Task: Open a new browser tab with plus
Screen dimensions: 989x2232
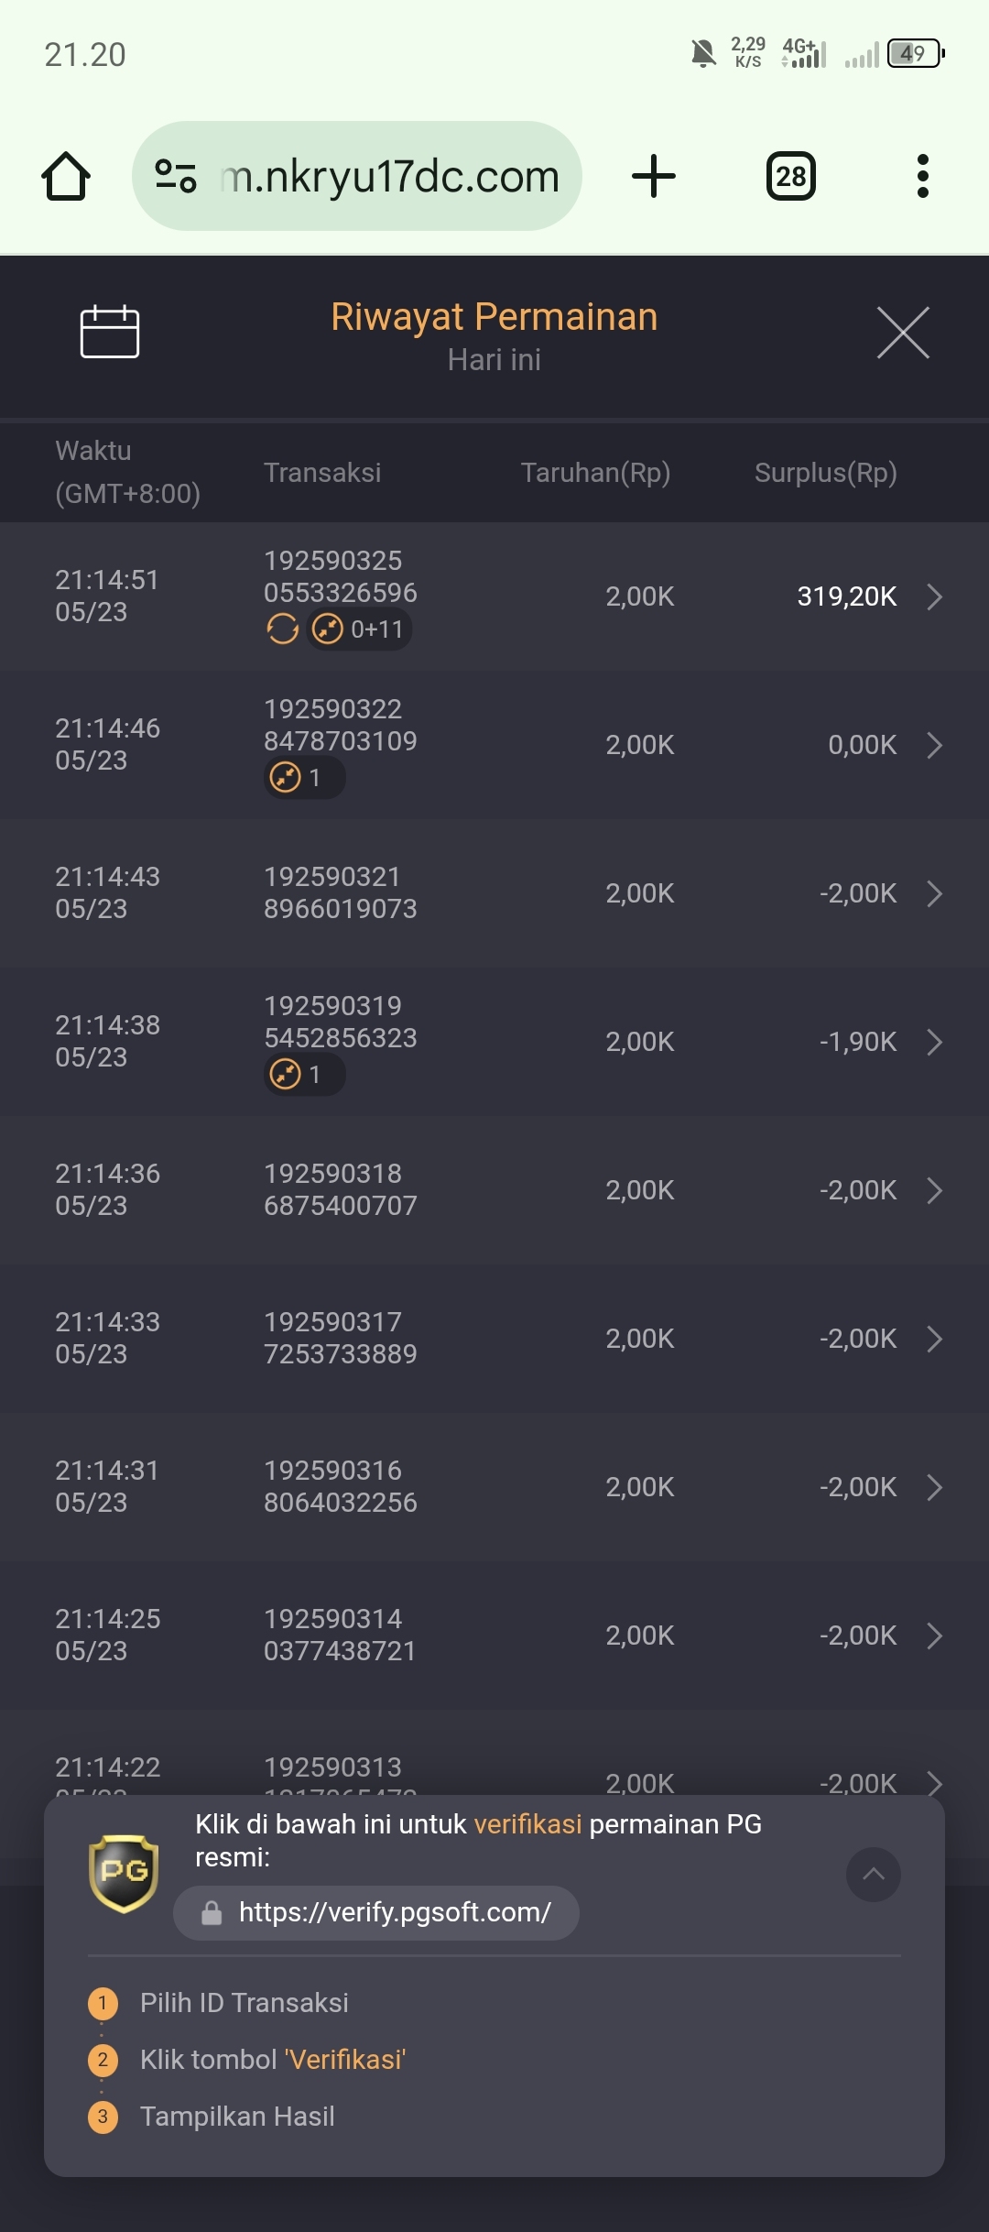Action: click(x=654, y=176)
